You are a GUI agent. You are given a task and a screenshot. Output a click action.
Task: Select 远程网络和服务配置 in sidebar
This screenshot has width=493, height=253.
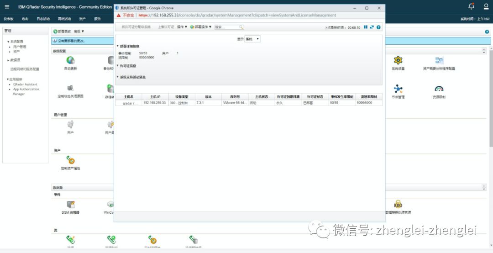(25, 69)
